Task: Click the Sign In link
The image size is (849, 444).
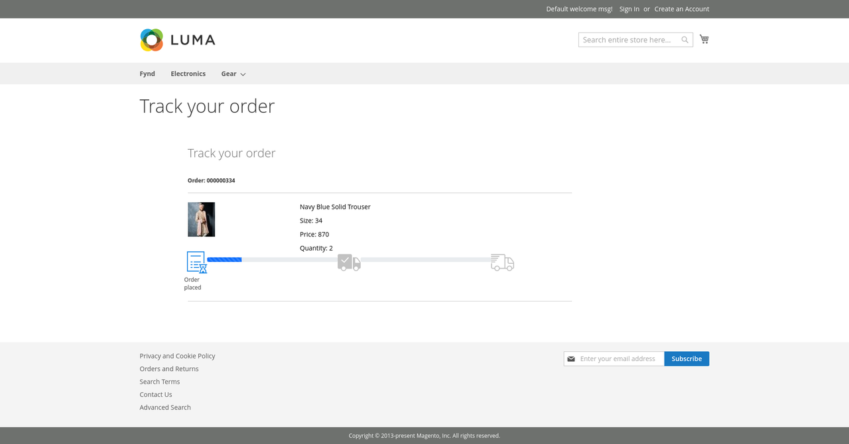Action: point(629,9)
